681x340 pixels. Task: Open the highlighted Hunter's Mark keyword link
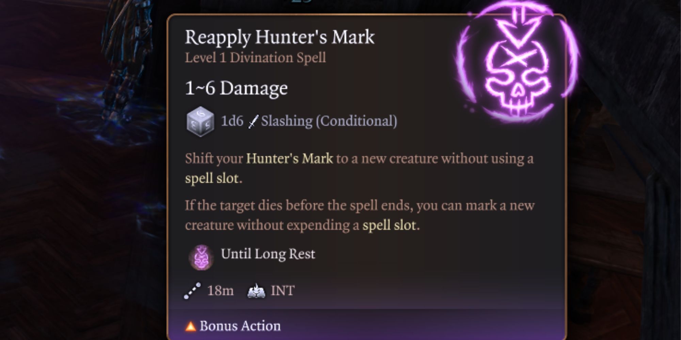(x=289, y=159)
